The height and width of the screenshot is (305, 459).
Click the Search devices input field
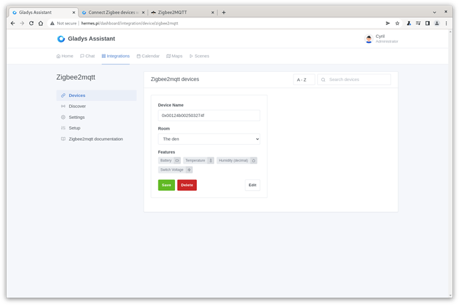coord(354,80)
